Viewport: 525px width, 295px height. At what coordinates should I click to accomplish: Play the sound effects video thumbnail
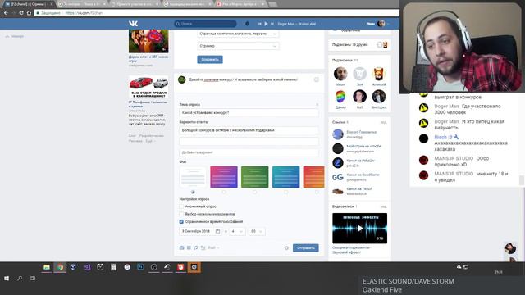pyautogui.click(x=359, y=228)
